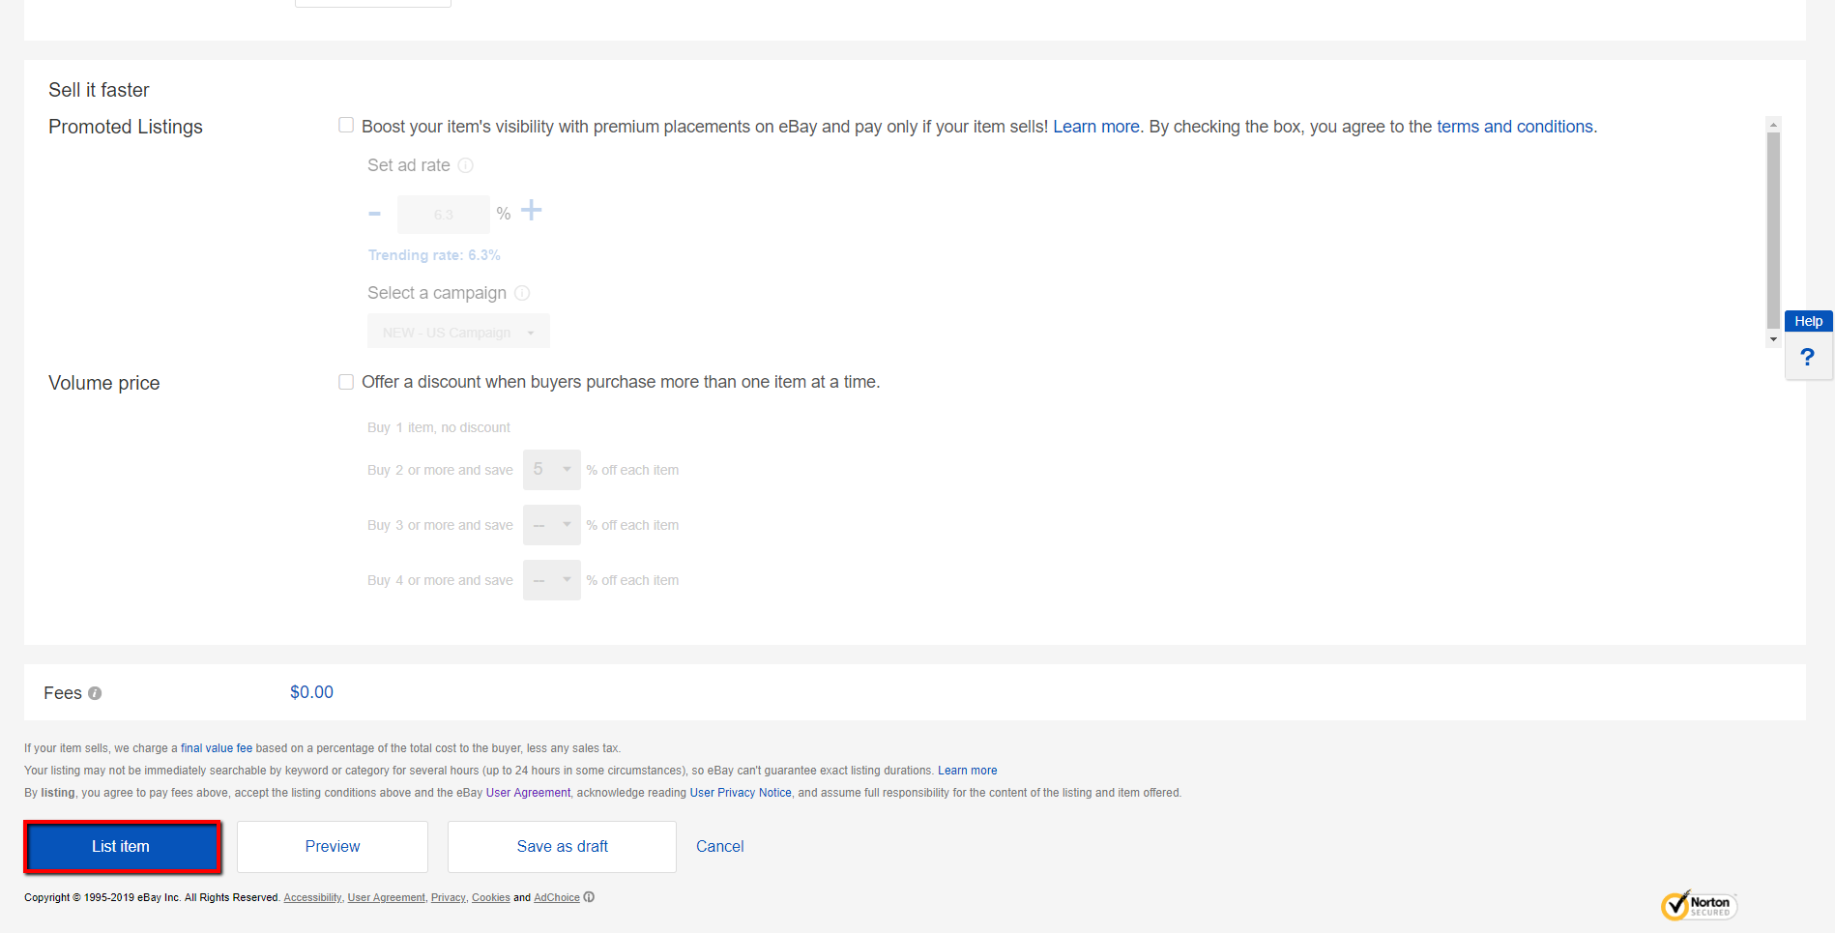
Task: Click the Fees help icon
Action: point(95,693)
